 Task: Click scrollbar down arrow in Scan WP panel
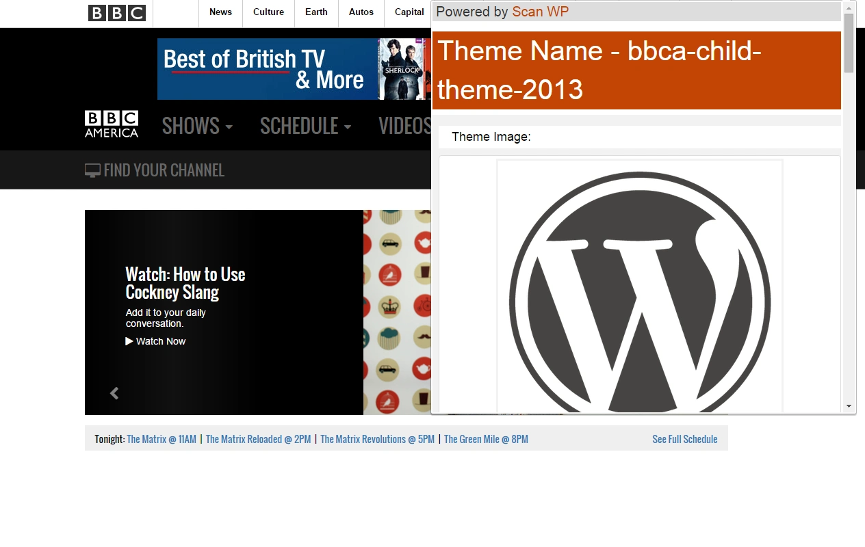click(x=849, y=406)
